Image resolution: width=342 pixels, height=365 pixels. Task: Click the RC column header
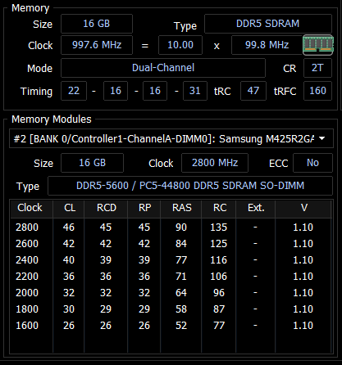[219, 208]
